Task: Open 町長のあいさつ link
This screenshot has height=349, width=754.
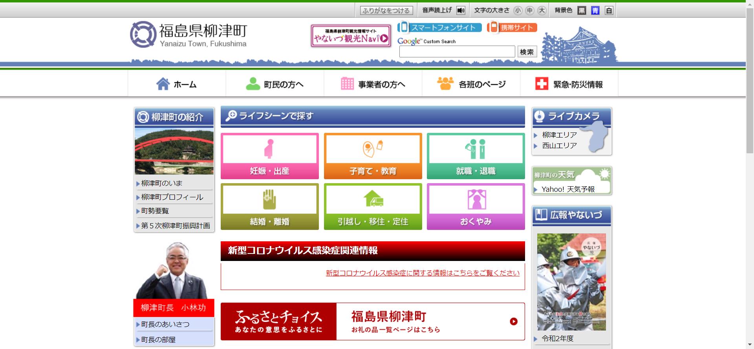Action: (x=165, y=324)
